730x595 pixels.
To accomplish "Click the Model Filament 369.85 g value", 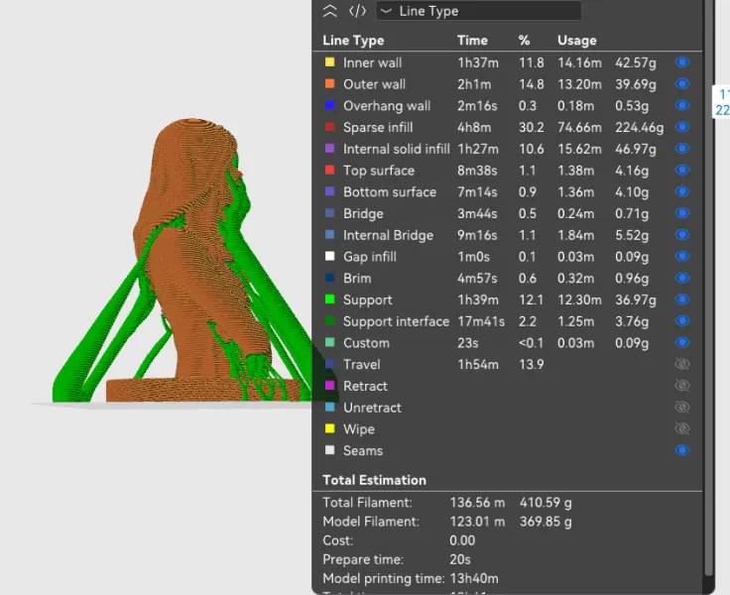I will (x=546, y=522).
